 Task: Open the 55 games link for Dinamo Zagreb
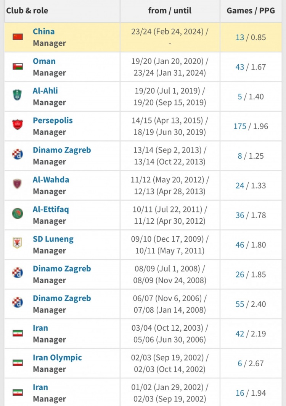pos(240,304)
